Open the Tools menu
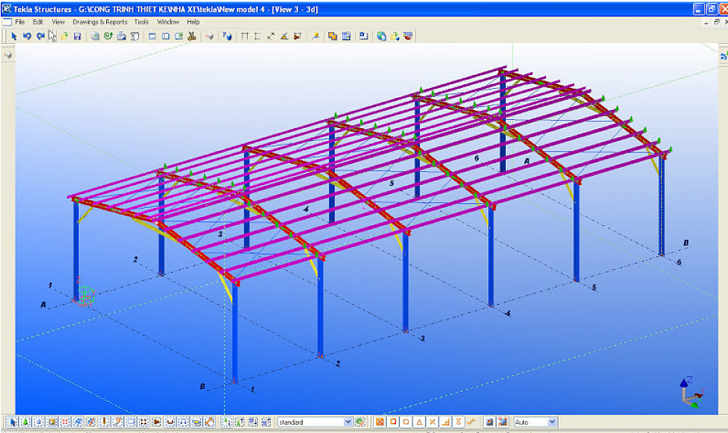728x433 pixels. pyautogui.click(x=142, y=22)
